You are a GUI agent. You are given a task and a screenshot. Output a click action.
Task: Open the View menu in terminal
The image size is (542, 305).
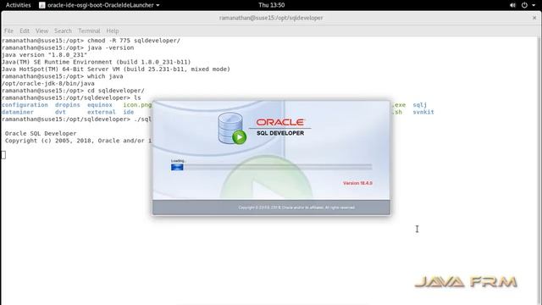(x=41, y=30)
